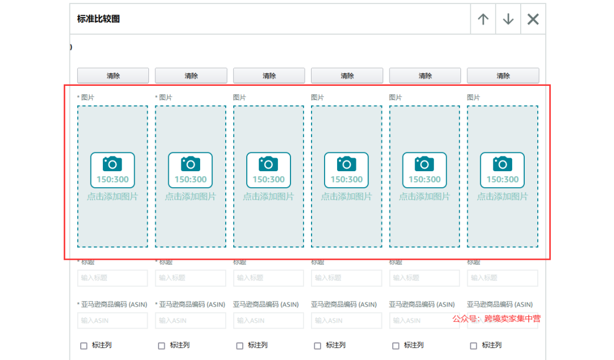The height and width of the screenshot is (360, 614).
Task: Click the second column 输入ASIN field
Action: (x=190, y=320)
